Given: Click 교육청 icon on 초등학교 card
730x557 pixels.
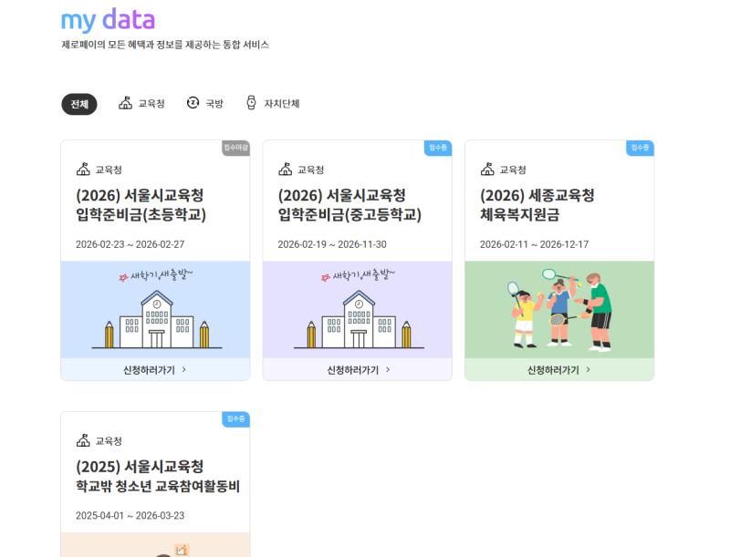Looking at the screenshot, I should pyautogui.click(x=83, y=170).
